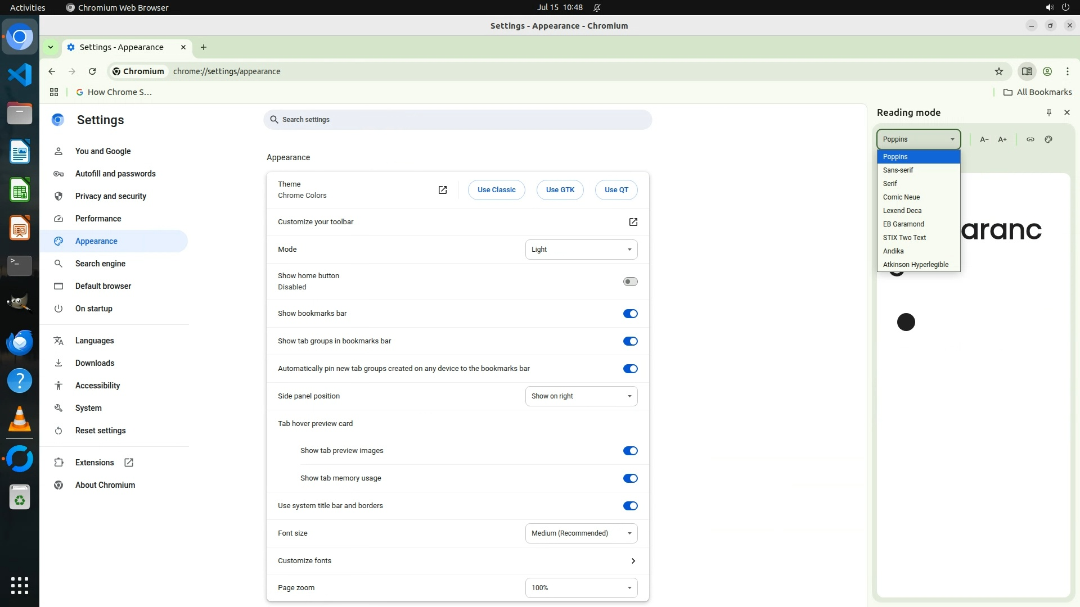This screenshot has width=1080, height=607.
Task: Open the Mode dropdown set to Light
Action: click(x=581, y=250)
